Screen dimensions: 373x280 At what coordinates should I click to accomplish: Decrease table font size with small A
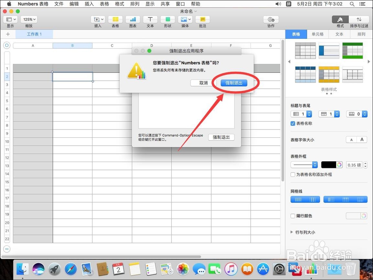coord(351,140)
